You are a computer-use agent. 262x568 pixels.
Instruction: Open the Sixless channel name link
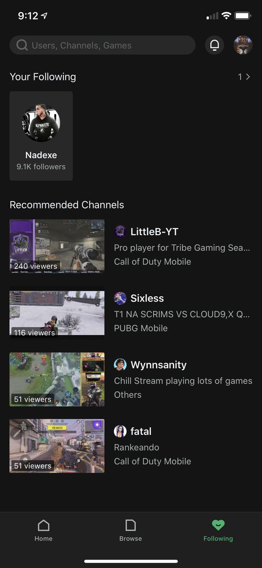pyautogui.click(x=147, y=298)
